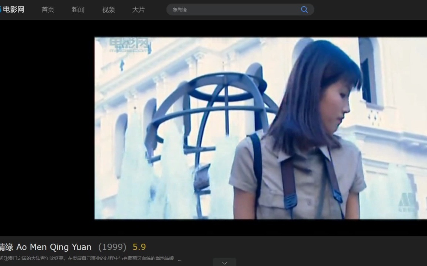The image size is (427, 266).
Task: Click the search magnifier icon
Action: pos(304,10)
